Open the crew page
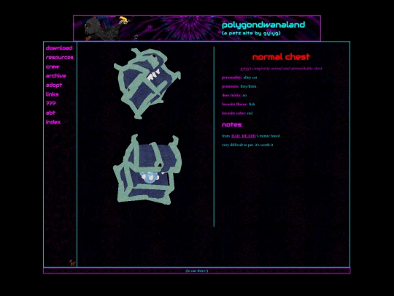This screenshot has height=296, width=394. pos(53,67)
